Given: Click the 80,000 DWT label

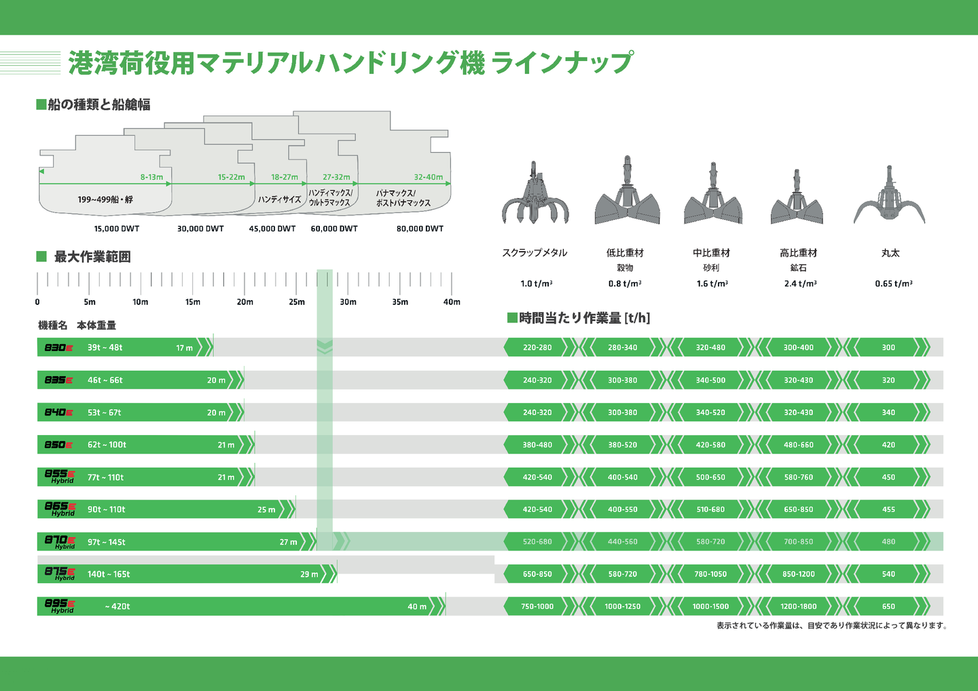Looking at the screenshot, I should [420, 229].
